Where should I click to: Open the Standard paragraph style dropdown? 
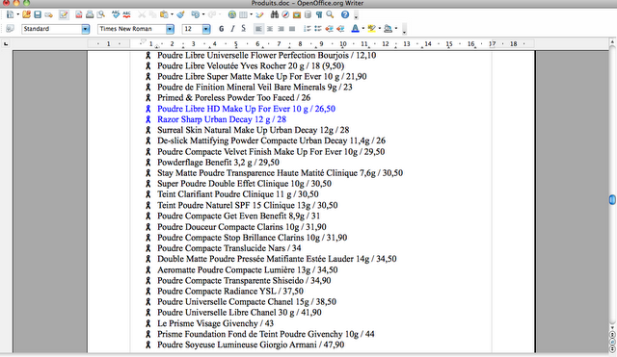(x=86, y=29)
